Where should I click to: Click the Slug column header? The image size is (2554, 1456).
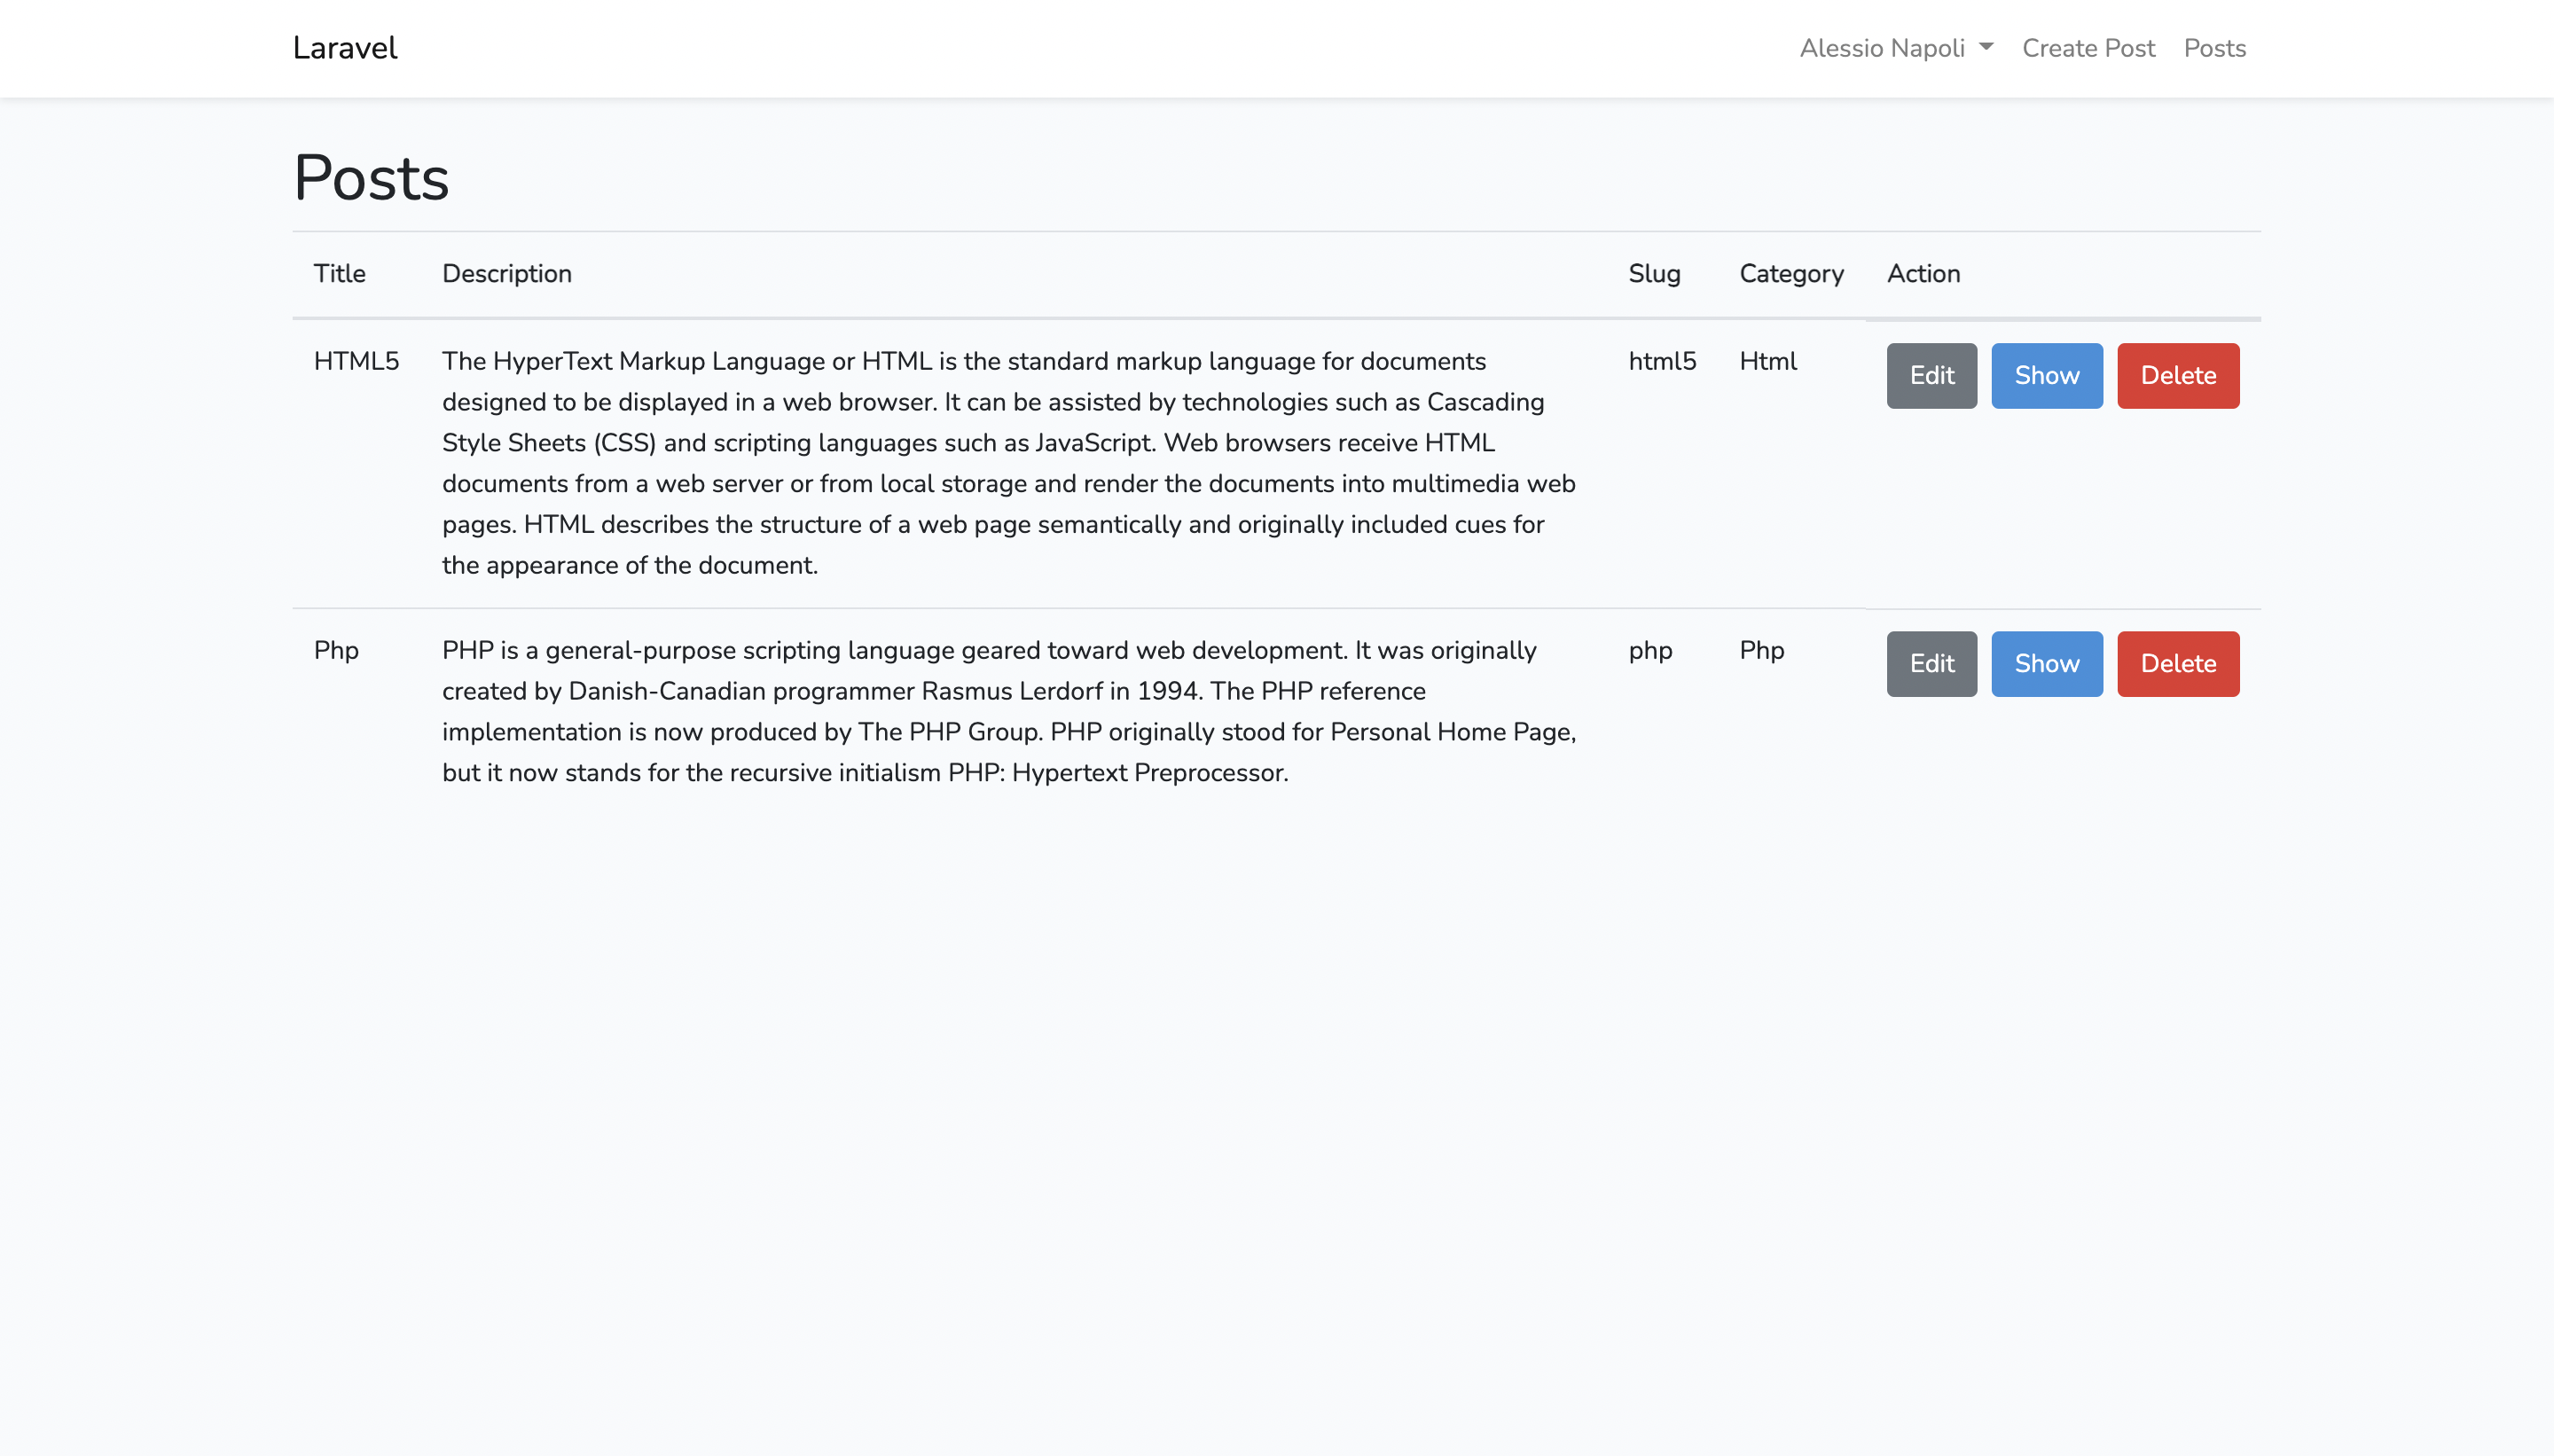(x=1652, y=273)
